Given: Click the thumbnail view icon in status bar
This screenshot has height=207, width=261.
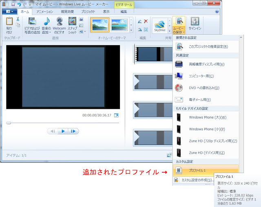Looking at the screenshot, I should [x=169, y=155].
